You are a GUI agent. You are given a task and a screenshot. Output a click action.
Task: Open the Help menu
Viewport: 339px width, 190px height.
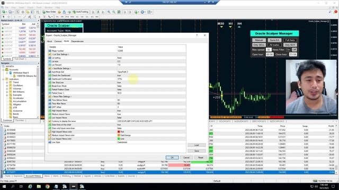[58, 7]
